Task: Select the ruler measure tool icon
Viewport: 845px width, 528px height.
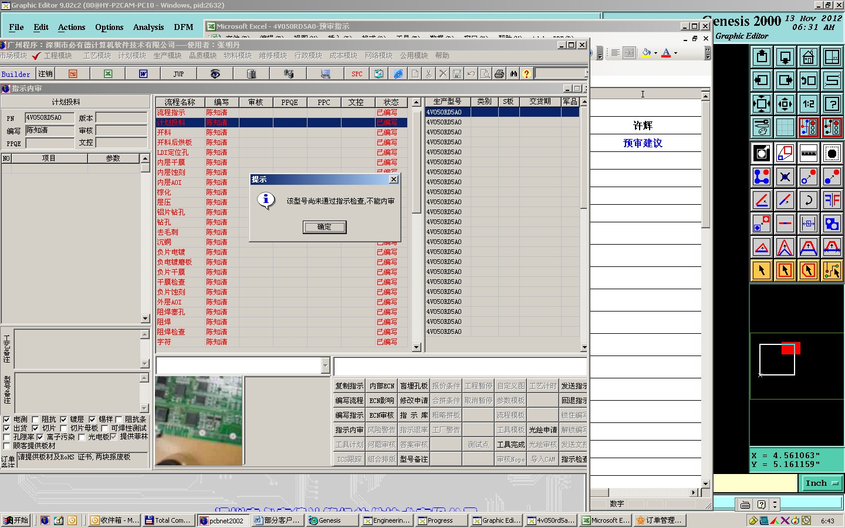Action: click(809, 153)
